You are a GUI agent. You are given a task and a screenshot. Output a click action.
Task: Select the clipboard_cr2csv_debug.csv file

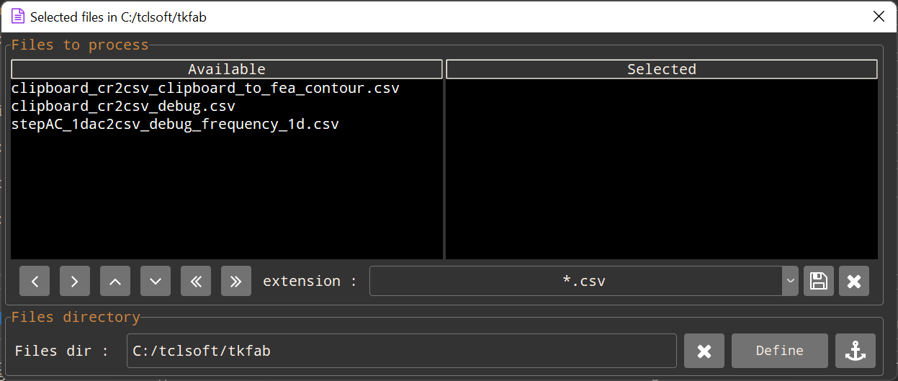click(x=123, y=107)
